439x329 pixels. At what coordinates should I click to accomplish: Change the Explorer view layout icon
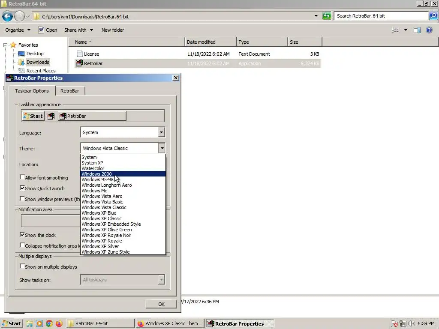[395, 30]
